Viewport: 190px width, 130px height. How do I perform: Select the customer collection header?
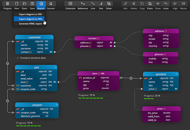point(34,37)
